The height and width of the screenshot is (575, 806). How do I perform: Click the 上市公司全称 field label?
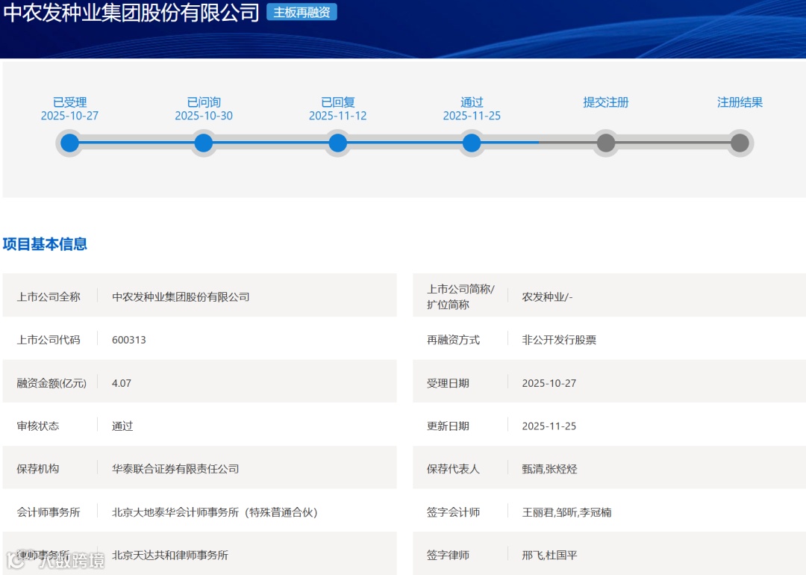[x=49, y=296]
